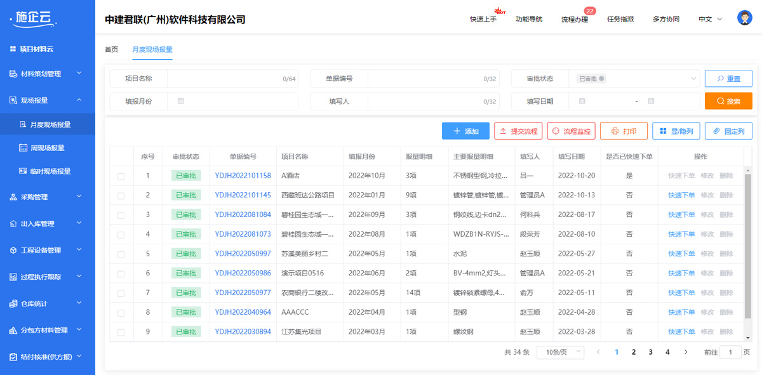The height and width of the screenshot is (375, 762).
Task: Check row YDJH2022101158 checkbox
Action: click(x=121, y=176)
